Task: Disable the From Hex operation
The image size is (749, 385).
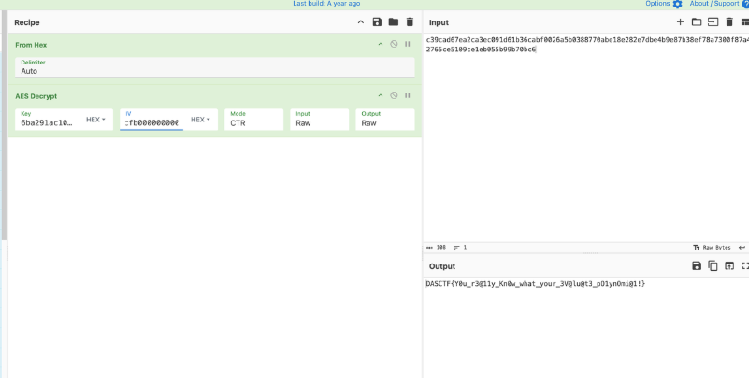Action: (x=394, y=44)
